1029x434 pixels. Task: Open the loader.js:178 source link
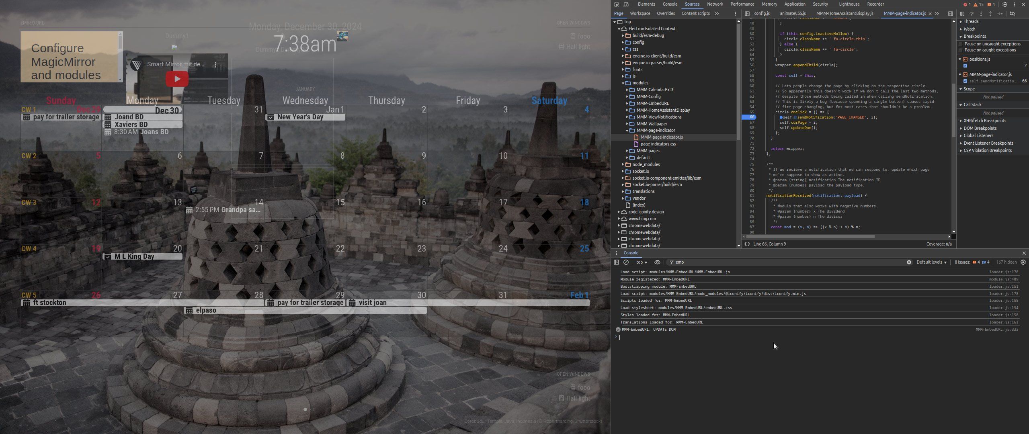(x=1003, y=272)
